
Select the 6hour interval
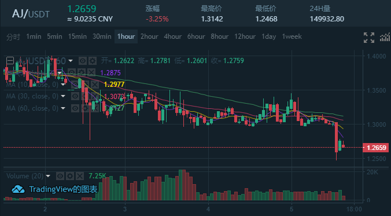[196, 36]
